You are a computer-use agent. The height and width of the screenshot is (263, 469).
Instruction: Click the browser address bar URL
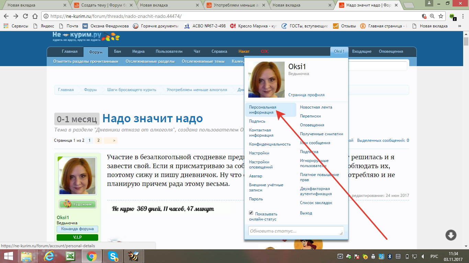click(116, 16)
